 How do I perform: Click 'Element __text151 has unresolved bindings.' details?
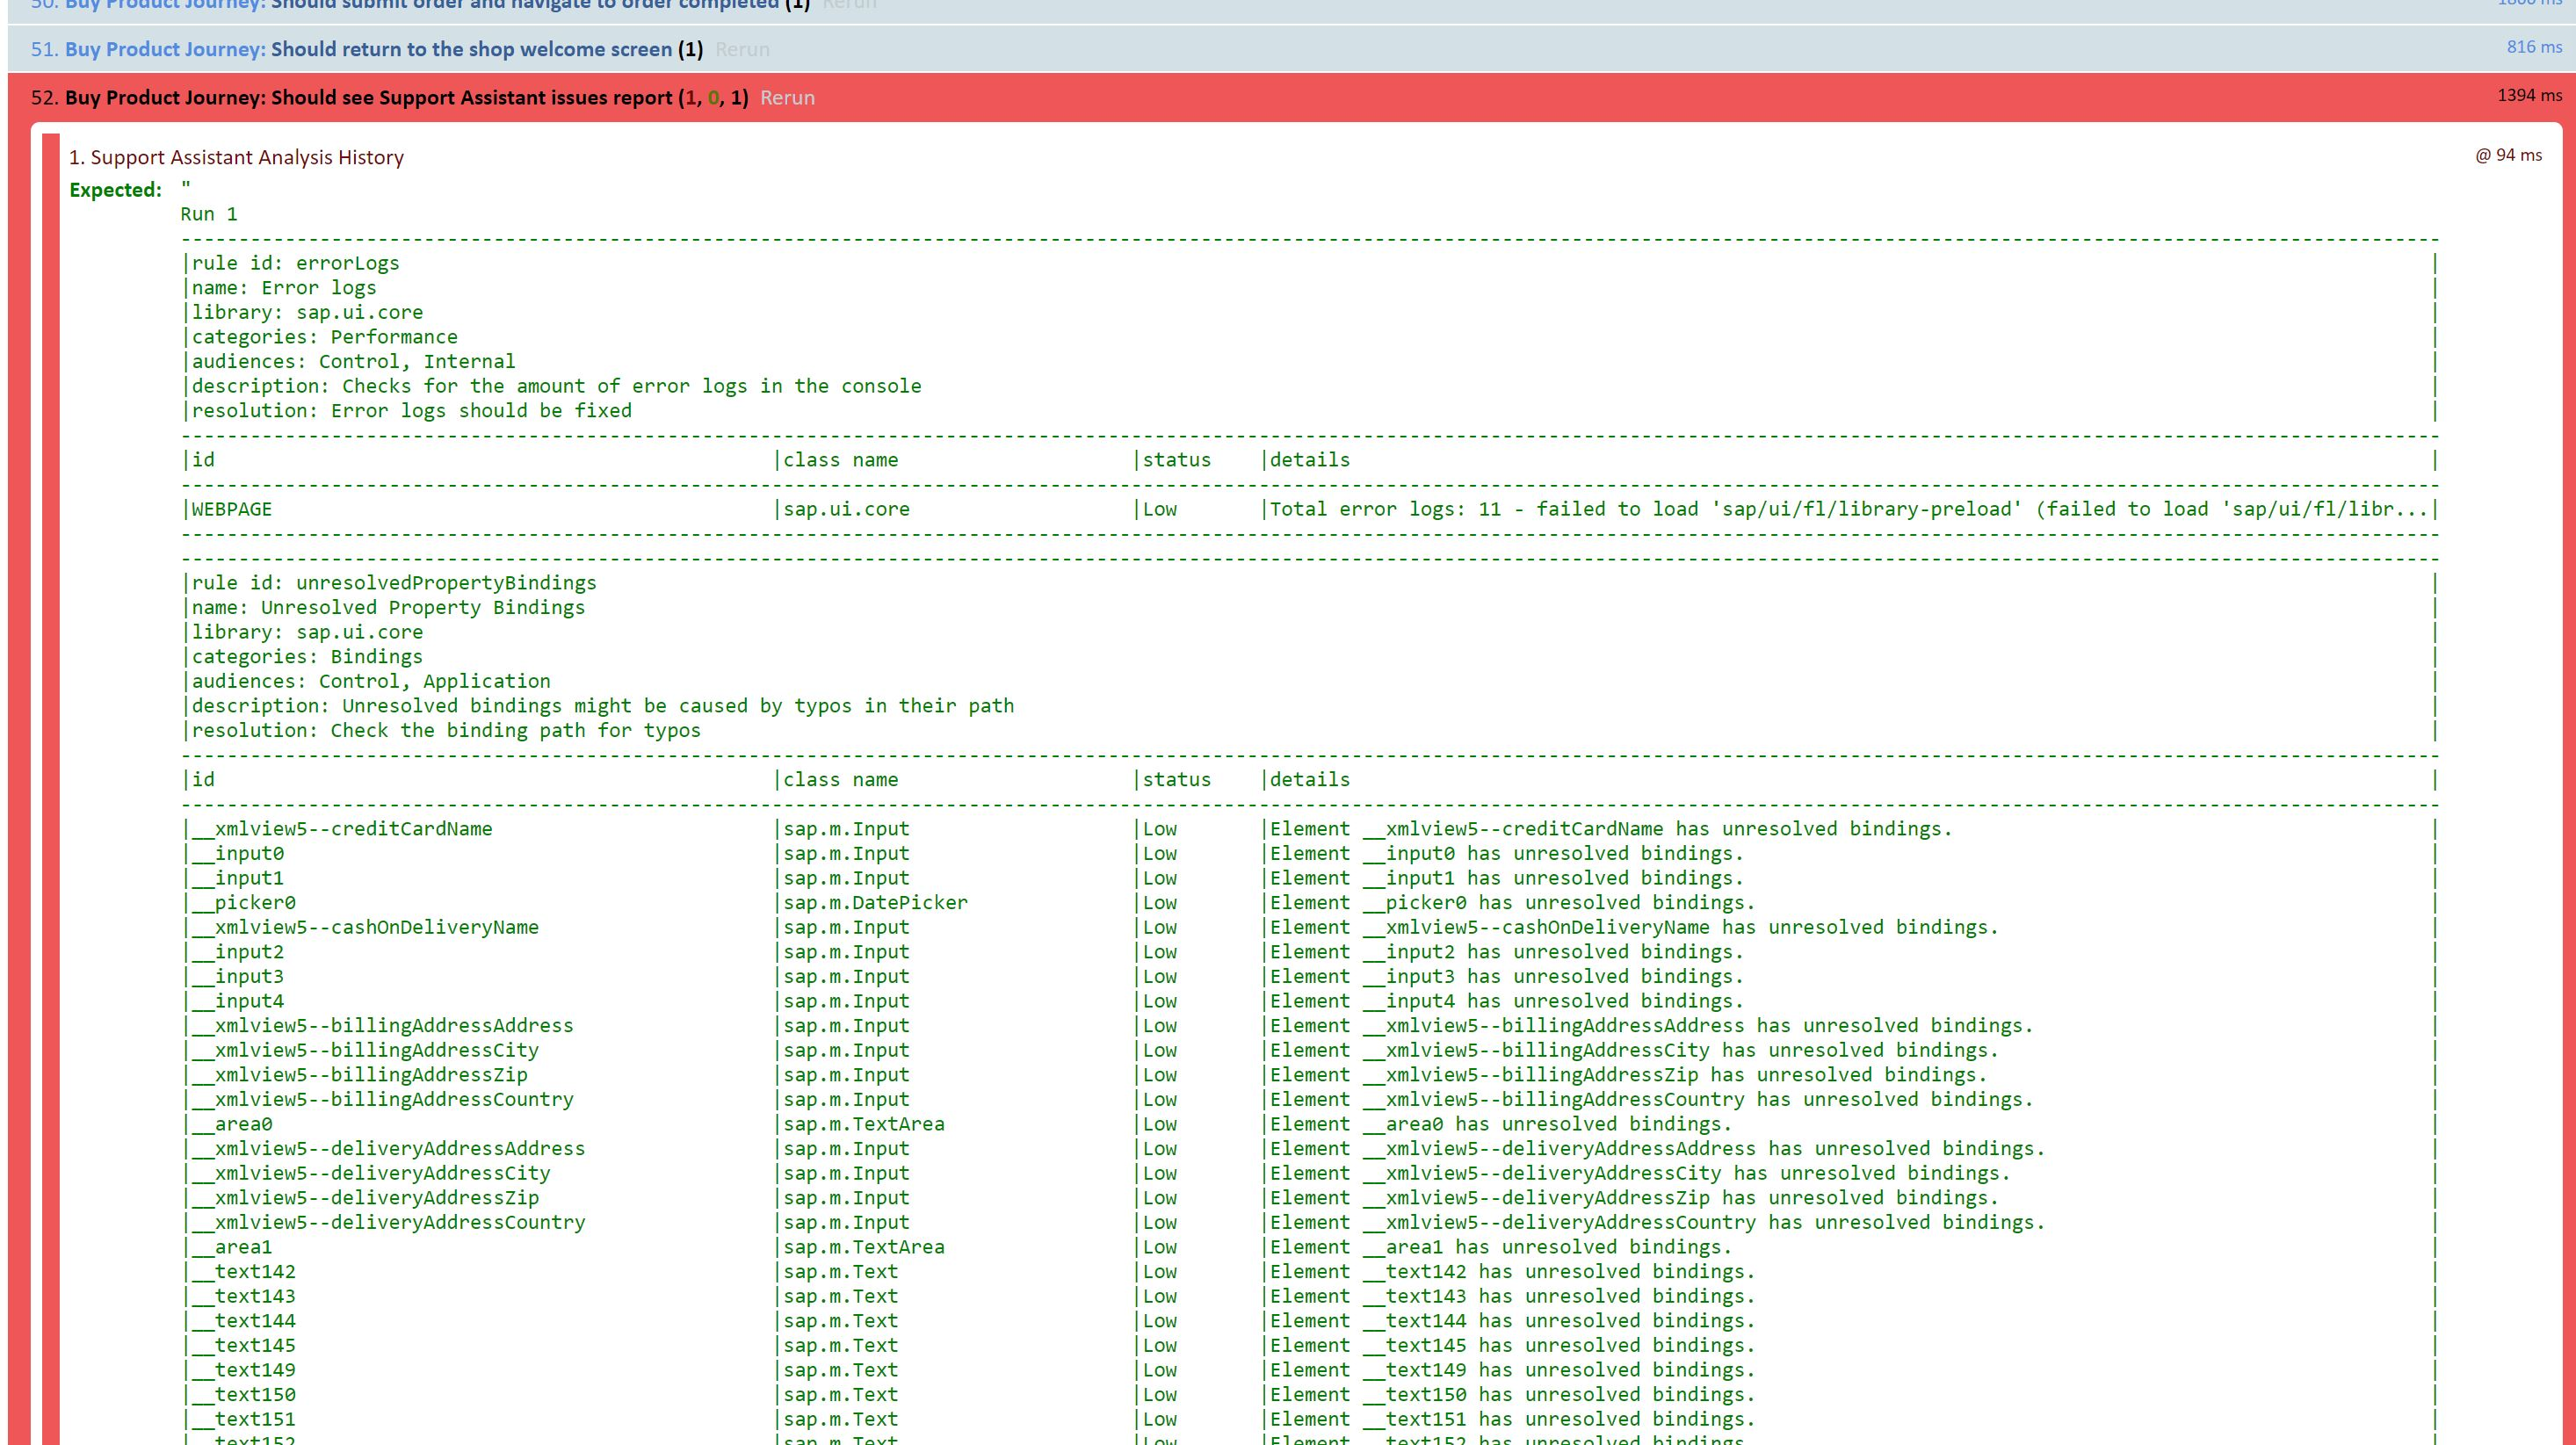pyautogui.click(x=1512, y=1419)
